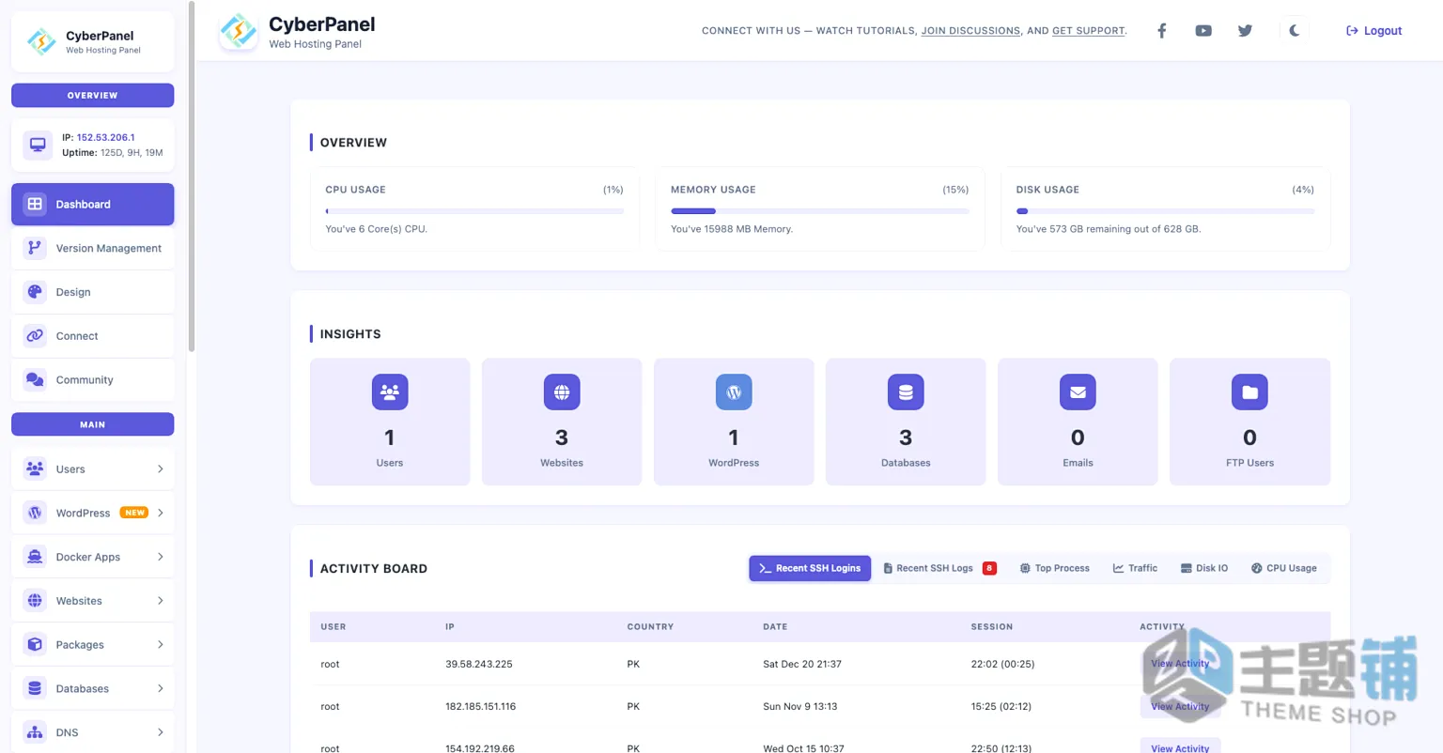1443x753 pixels.
Task: Expand the Databases sidebar menu chevron
Action: tap(161, 688)
